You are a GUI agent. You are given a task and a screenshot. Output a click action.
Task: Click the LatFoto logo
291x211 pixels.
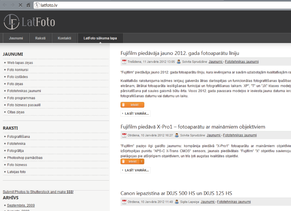pos(29,22)
